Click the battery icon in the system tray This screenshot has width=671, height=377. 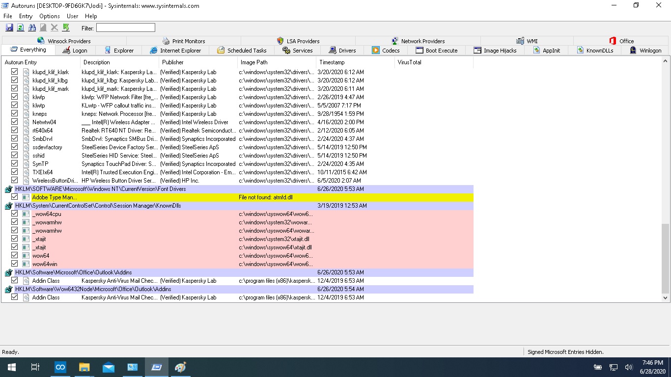[598, 367]
